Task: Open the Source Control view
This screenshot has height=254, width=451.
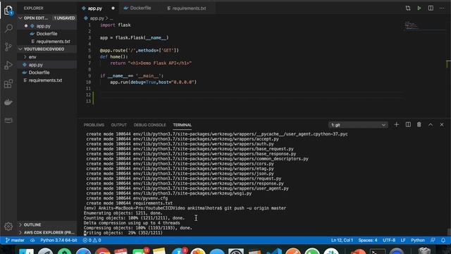Action: (8, 47)
